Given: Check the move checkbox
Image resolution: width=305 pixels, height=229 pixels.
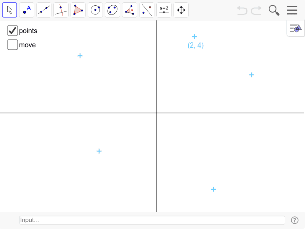Looking at the screenshot, I should pyautogui.click(x=13, y=45).
